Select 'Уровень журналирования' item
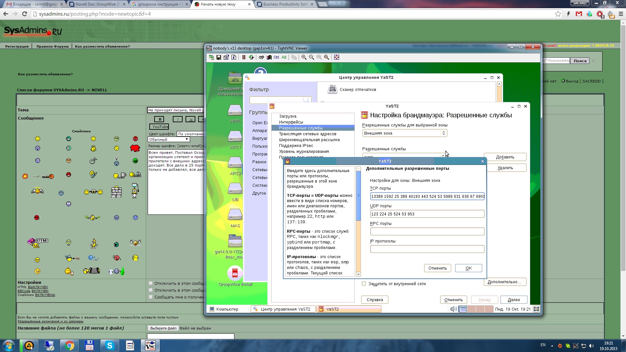626x352 pixels. 304,152
